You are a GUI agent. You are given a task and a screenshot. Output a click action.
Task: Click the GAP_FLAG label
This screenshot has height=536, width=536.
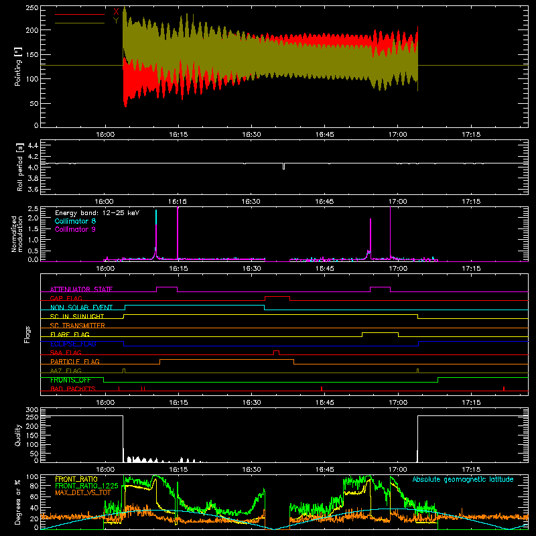[x=66, y=298]
